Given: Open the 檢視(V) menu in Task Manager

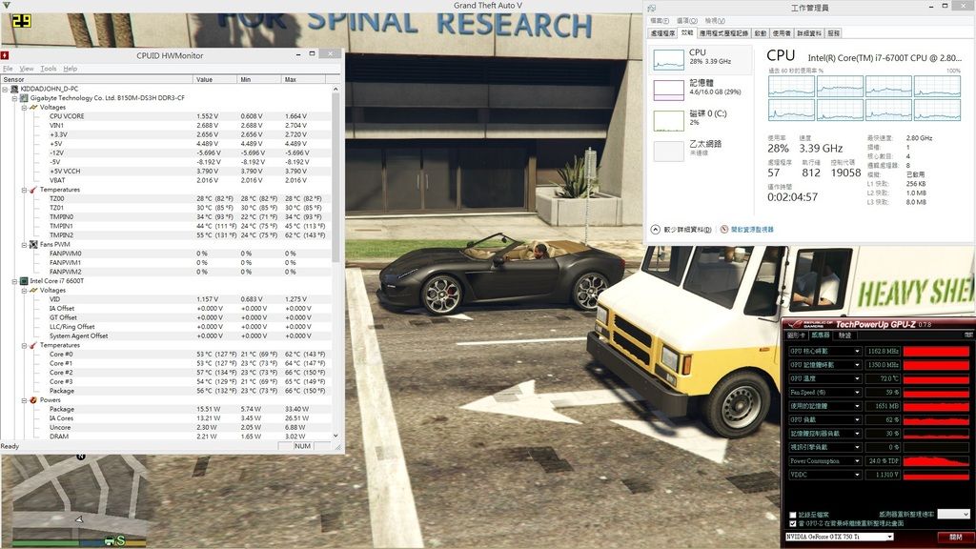Looking at the screenshot, I should 715,21.
